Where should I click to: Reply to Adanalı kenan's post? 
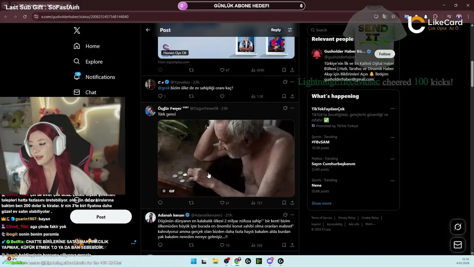point(160,245)
